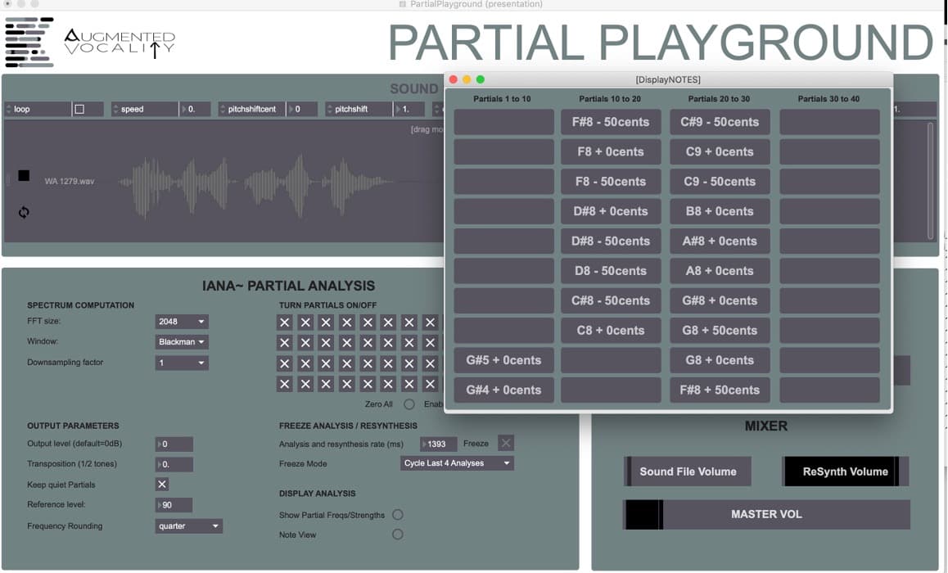Close the DisplayNOTES window
The image size is (948, 573).
454,79
